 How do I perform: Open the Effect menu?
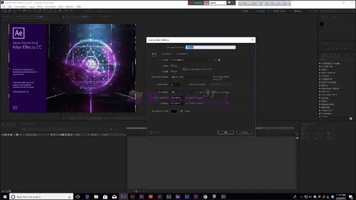40,7
